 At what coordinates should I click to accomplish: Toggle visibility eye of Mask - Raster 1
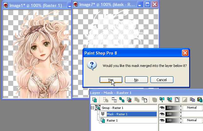coord(162,114)
